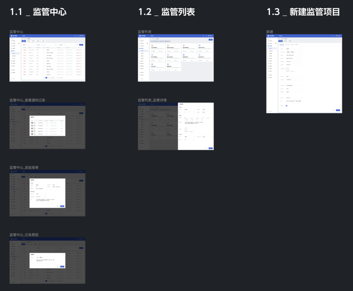Click the red badge in the 监管列表 sidebar
353x291 pixels.
pyautogui.click(x=147, y=43)
